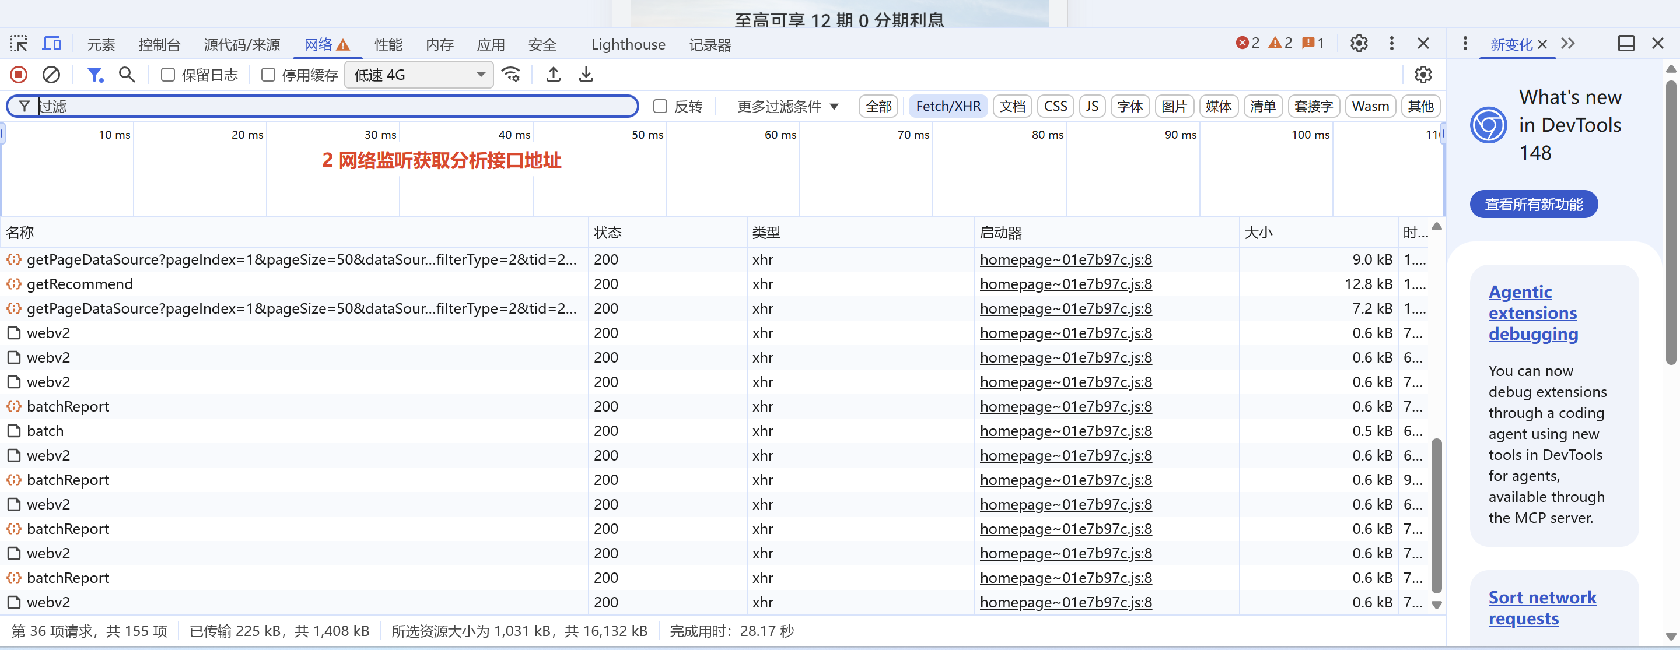Image resolution: width=1680 pixels, height=650 pixels.
Task: Sort requests by the 大小 column header
Action: (x=1318, y=232)
